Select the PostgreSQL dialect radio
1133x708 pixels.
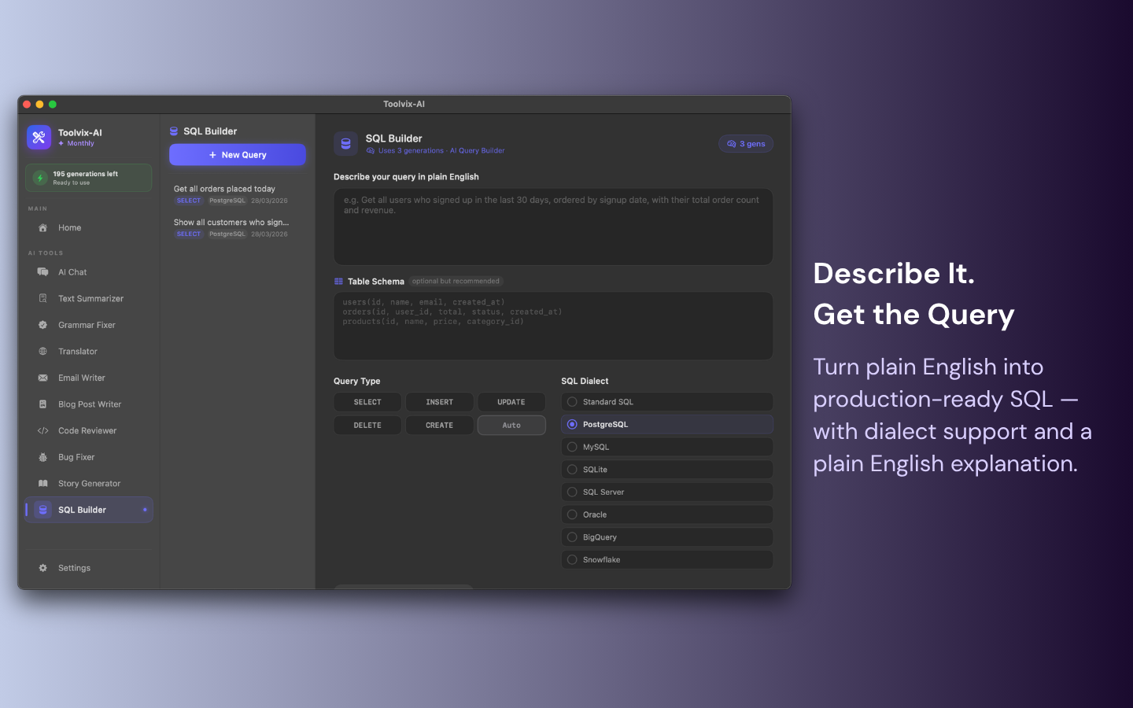572,425
